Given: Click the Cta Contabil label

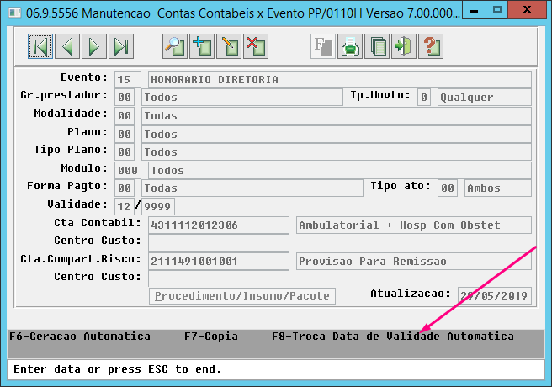Looking at the screenshot, I should click(97, 223).
